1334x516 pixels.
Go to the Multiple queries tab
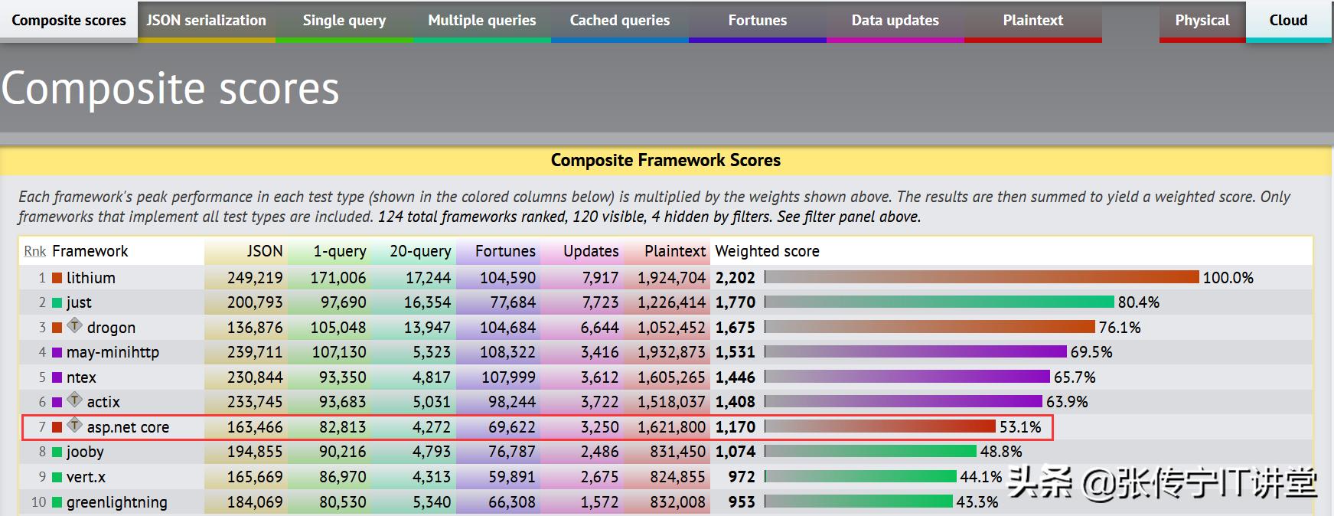click(481, 21)
